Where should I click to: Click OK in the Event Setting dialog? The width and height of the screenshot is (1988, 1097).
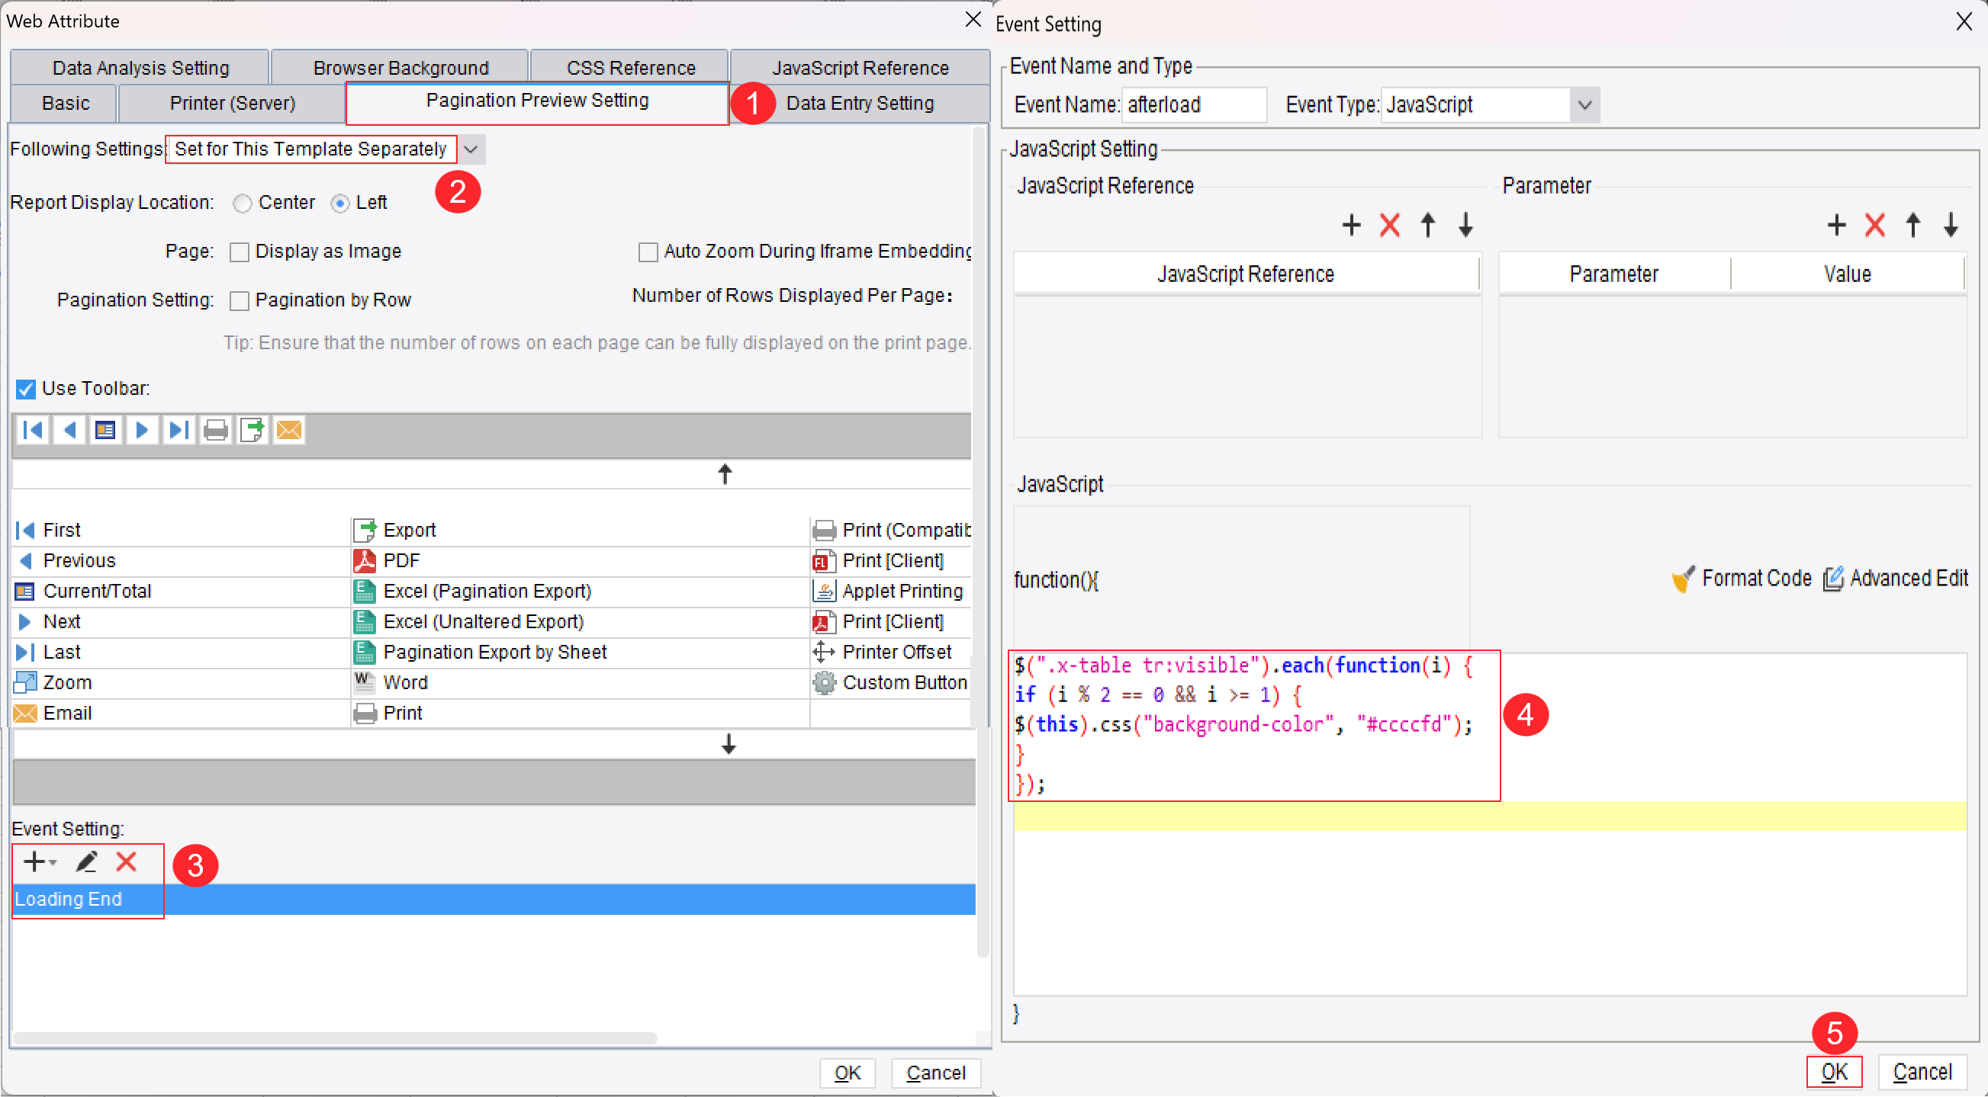[1835, 1072]
